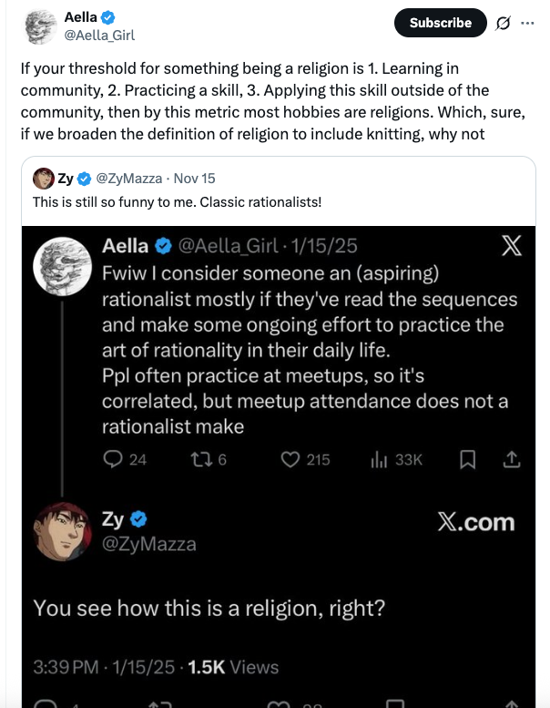This screenshot has width=550, height=708.
Task: Click the 33K views chart icon
Action: pos(378,459)
